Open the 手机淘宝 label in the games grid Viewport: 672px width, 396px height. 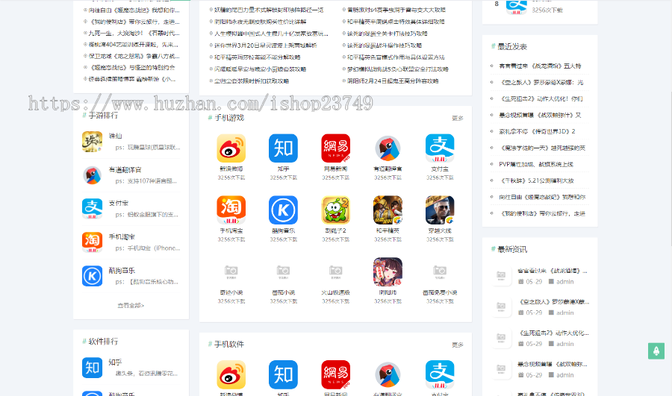pos(231,230)
